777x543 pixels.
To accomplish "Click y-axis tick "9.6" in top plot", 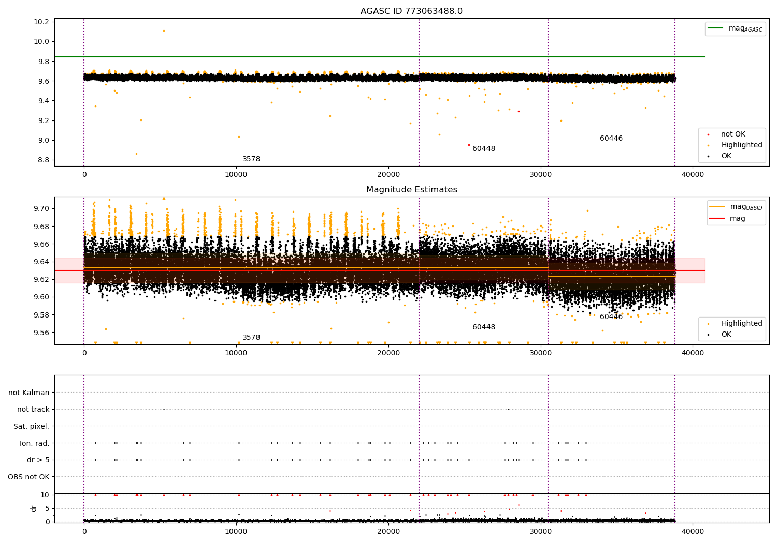I will coord(44,81).
